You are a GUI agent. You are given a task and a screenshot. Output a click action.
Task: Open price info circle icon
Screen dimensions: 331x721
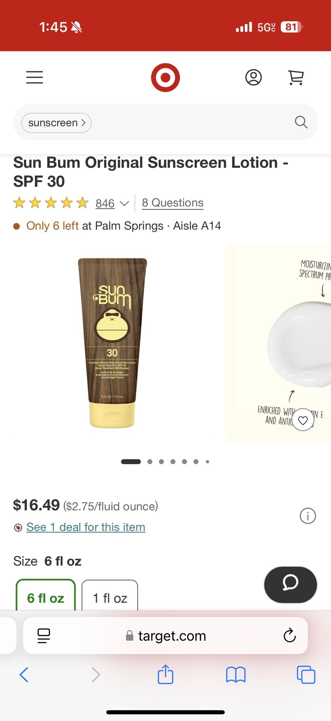(x=308, y=516)
